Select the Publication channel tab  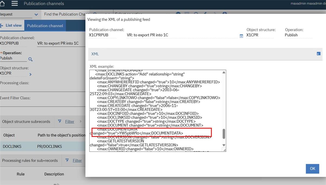point(45,26)
